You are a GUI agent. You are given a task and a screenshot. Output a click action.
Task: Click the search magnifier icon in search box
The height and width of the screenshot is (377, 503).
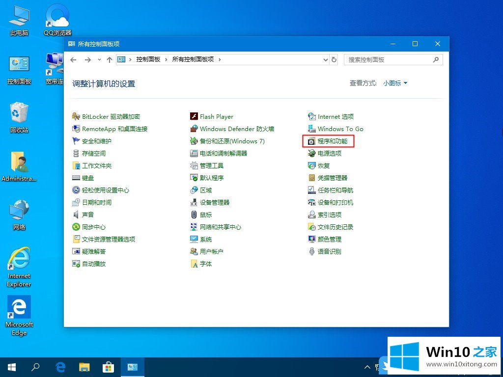pyautogui.click(x=436, y=59)
